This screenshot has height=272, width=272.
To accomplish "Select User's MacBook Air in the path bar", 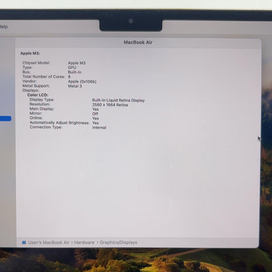I will (x=48, y=243).
